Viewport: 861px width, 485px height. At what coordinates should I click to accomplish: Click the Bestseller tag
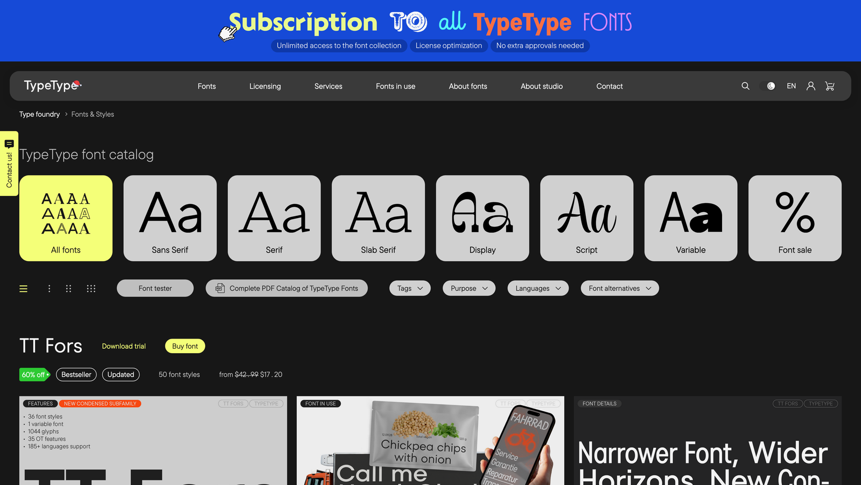76,375
